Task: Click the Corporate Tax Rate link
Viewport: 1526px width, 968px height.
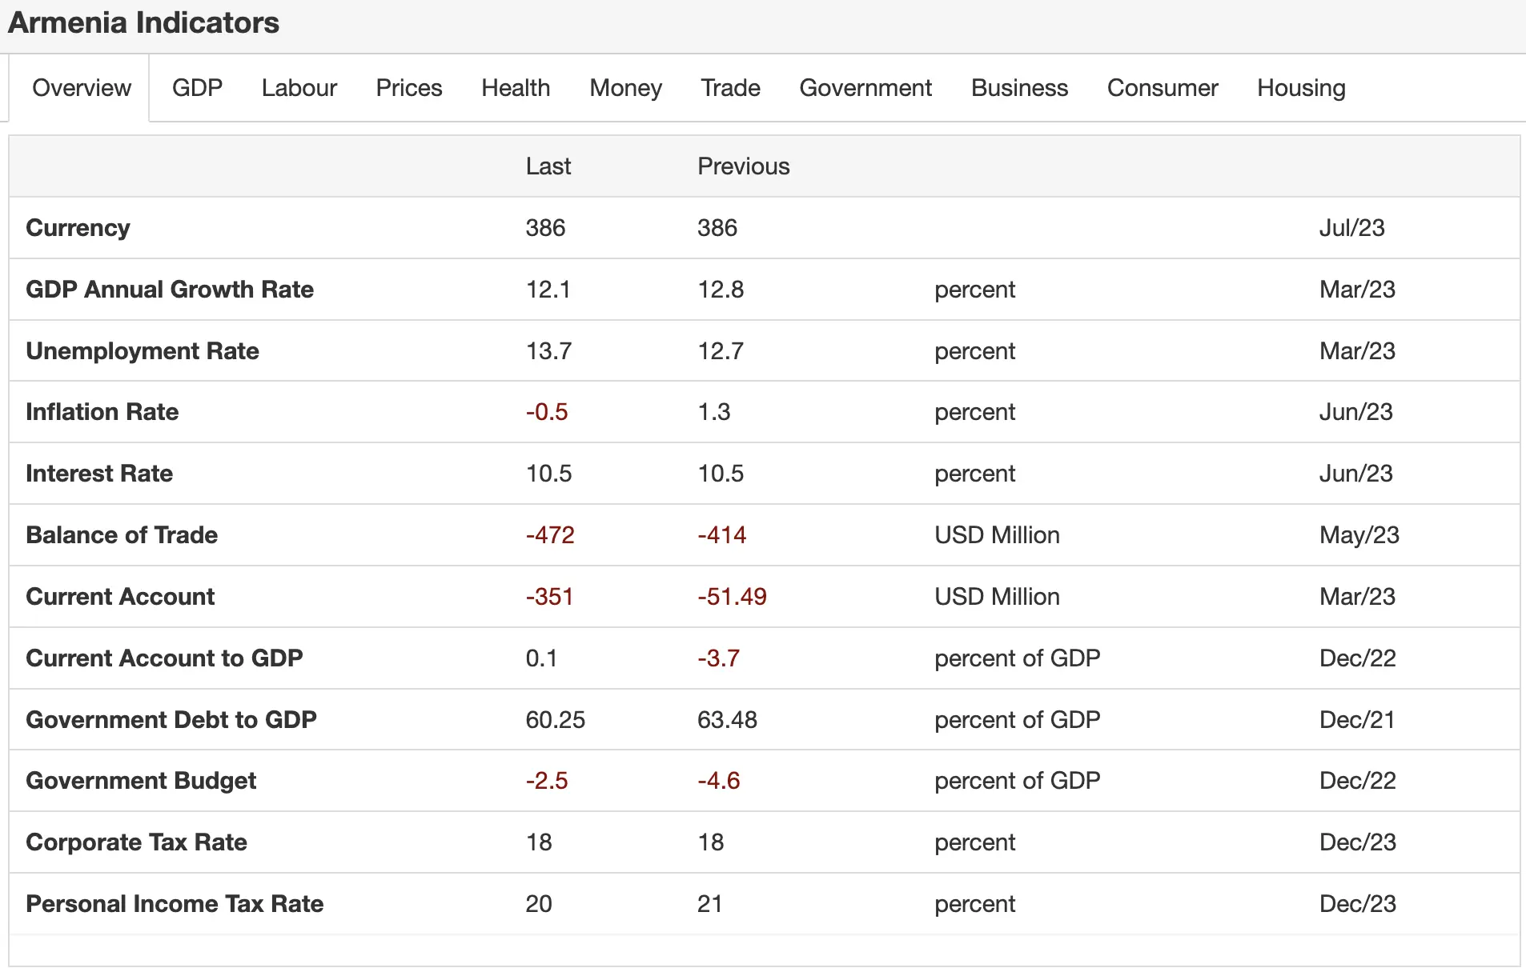Action: pos(136,842)
